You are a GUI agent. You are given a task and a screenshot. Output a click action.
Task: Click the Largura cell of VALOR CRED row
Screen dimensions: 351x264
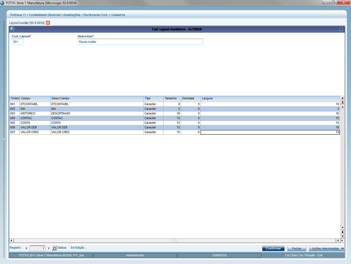click(x=270, y=132)
